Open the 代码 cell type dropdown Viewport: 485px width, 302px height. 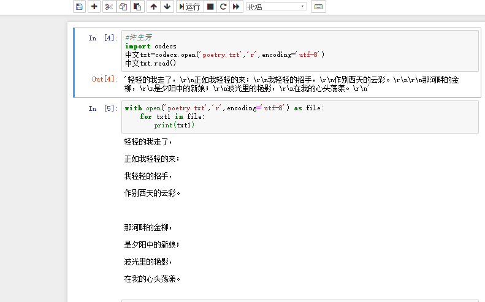(276, 7)
